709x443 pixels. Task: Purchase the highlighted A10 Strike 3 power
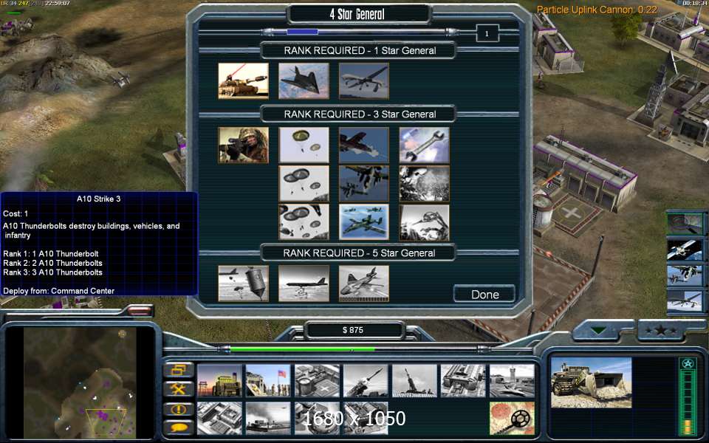click(364, 222)
